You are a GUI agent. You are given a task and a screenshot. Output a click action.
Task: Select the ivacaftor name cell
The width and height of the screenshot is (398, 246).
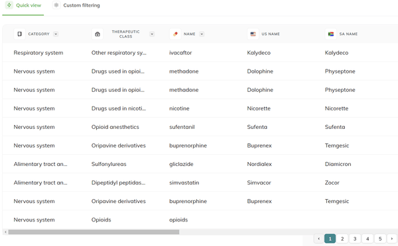(180, 53)
